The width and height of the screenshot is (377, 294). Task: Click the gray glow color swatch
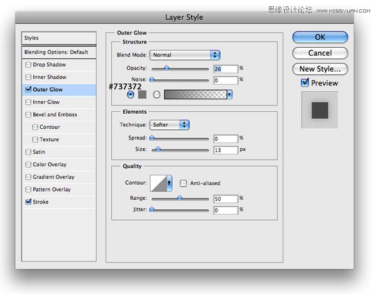click(141, 94)
